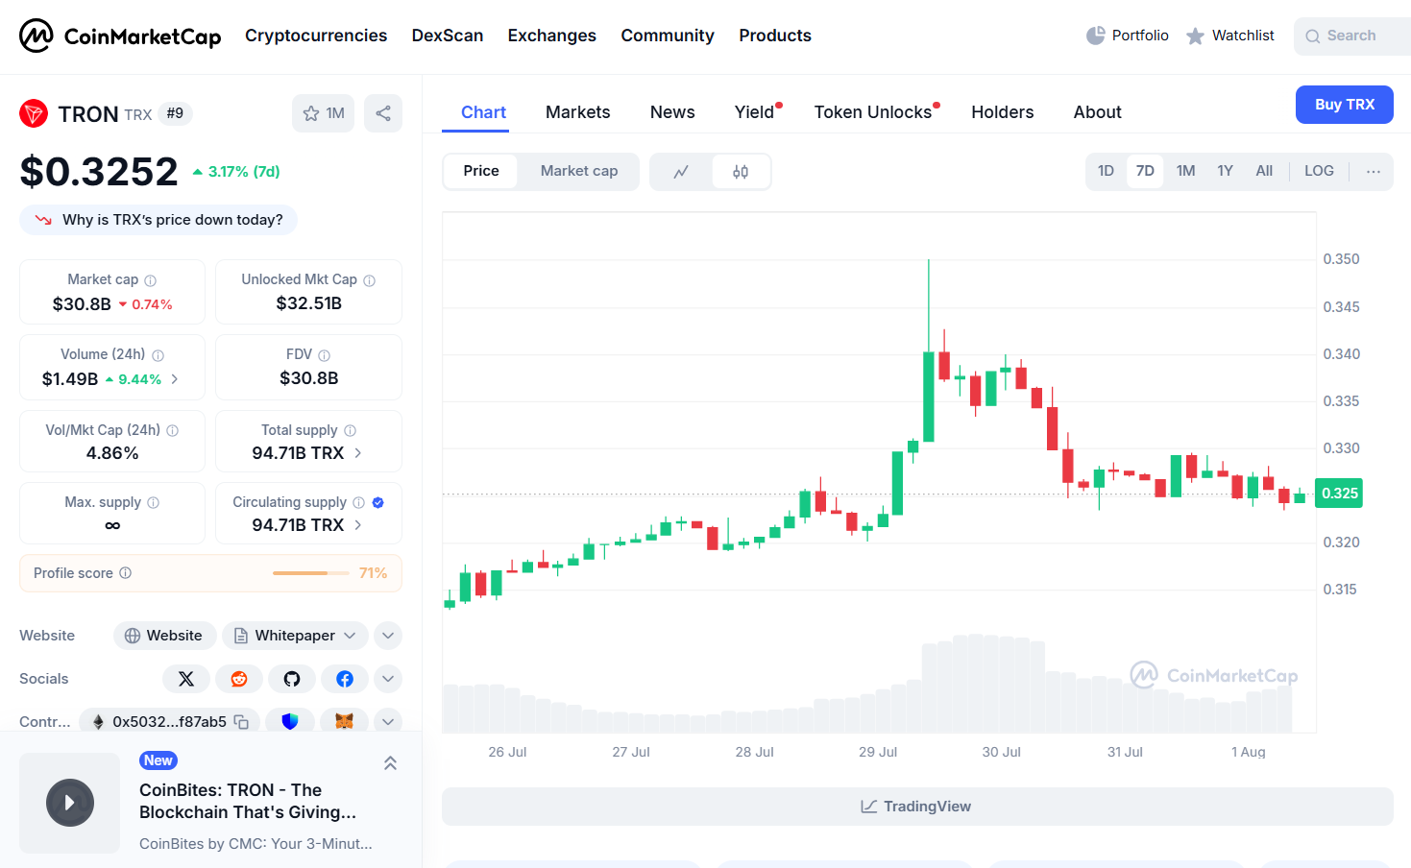Open the Token Unlocks tab
1411x868 pixels.
coord(872,112)
